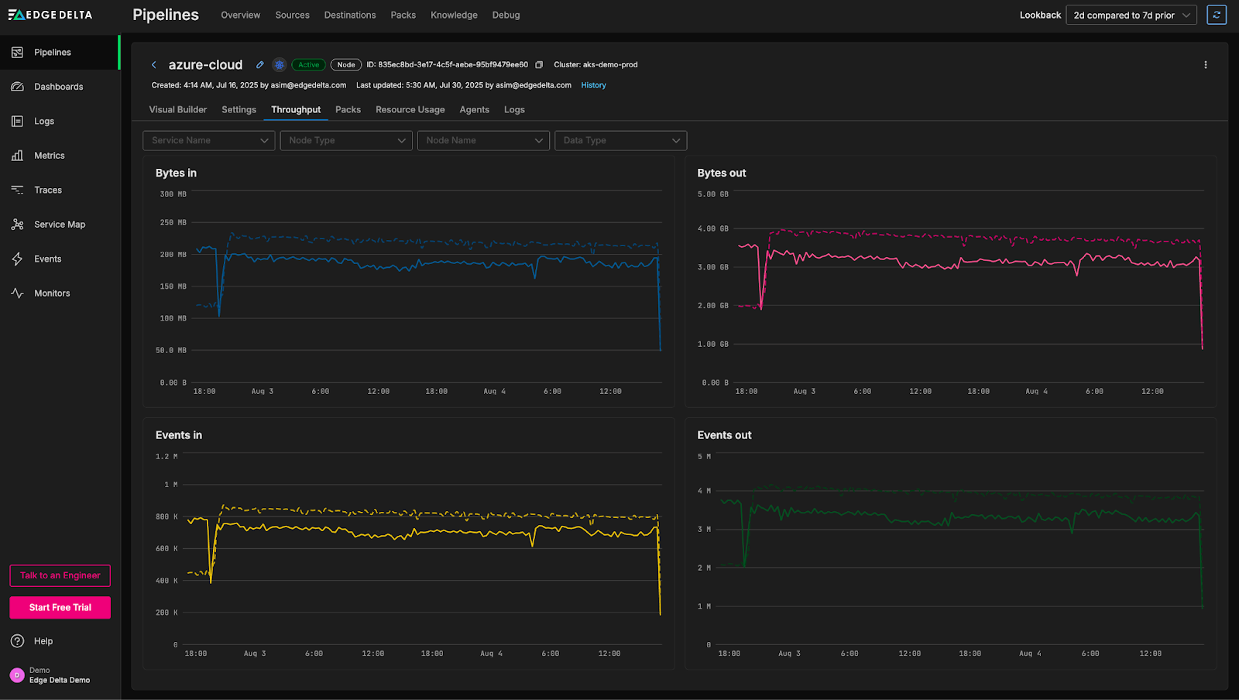Open the Service Name filter dropdown
The image size is (1239, 700).
(x=209, y=140)
